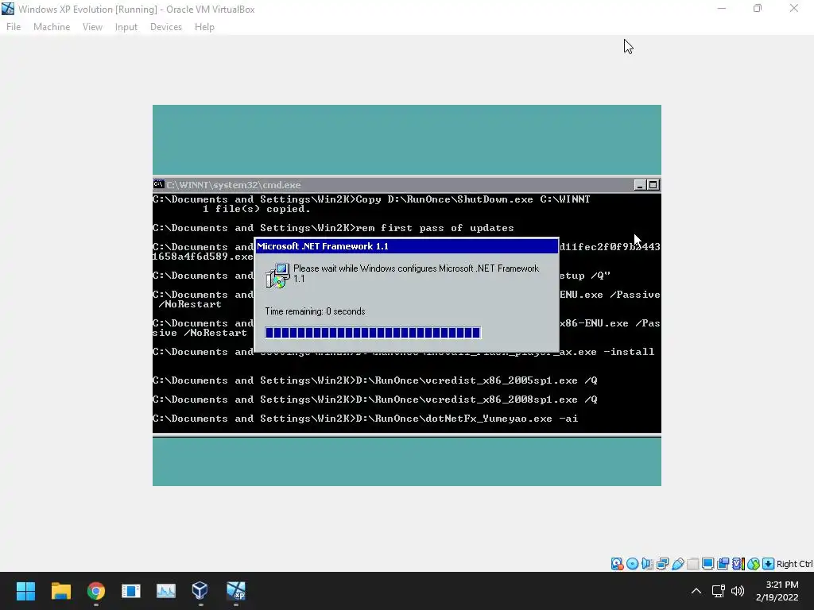This screenshot has width=814, height=610.
Task: Click the vcredist_x86_2008sp1.exe command line
Action: [x=375, y=400]
